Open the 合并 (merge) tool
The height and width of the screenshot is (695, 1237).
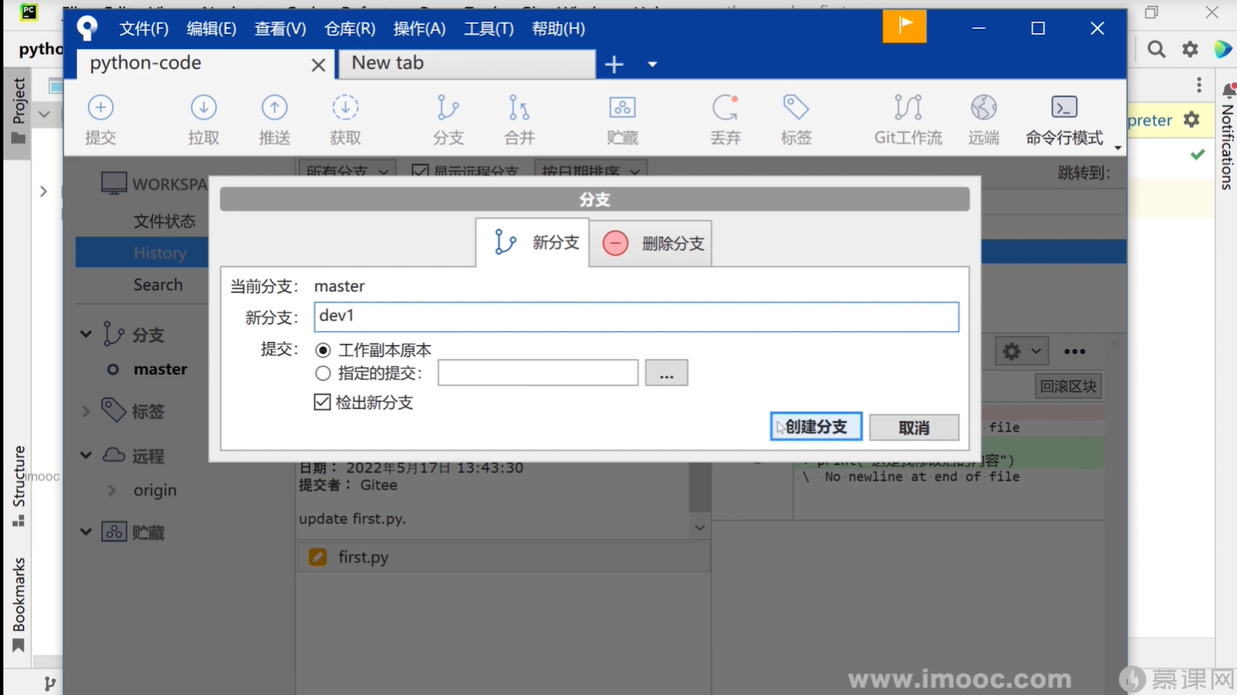coord(518,119)
